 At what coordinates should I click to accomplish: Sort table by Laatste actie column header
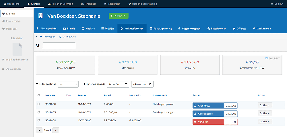[x=160, y=95]
